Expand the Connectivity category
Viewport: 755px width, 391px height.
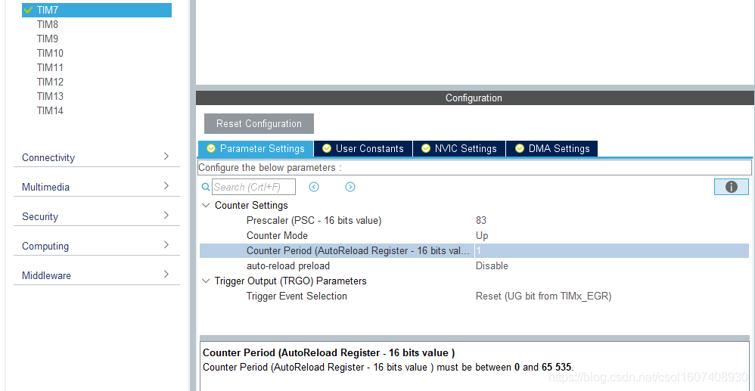click(96, 157)
